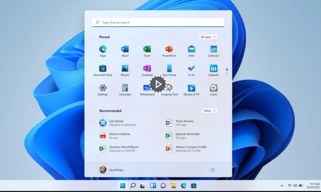Open the Calendar pinned app
The width and height of the screenshot is (321, 192).
(x=214, y=51)
